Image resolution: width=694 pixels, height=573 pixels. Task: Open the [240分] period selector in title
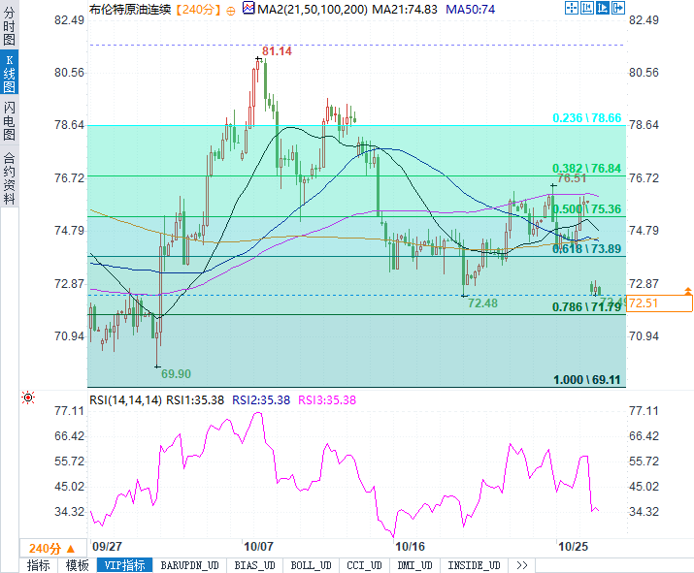click(198, 8)
